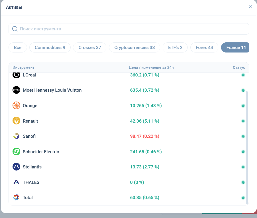
Task: Open the ETF's 2 category tab
Action: pos(175,47)
